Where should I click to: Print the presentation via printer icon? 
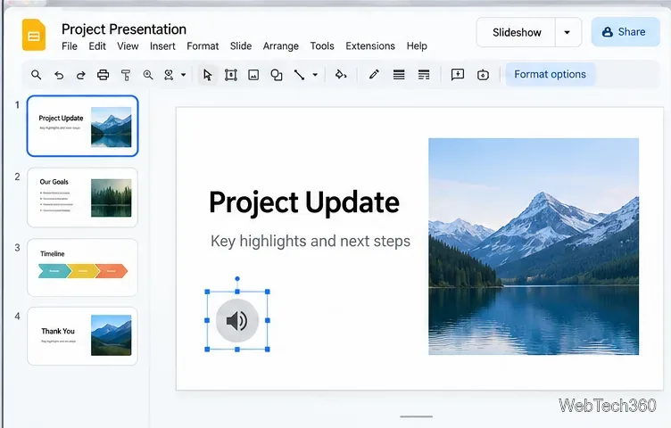point(104,75)
